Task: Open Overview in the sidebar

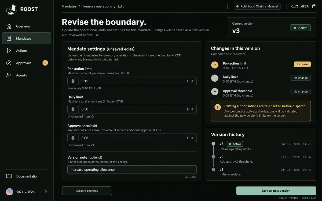Action: pos(27,26)
